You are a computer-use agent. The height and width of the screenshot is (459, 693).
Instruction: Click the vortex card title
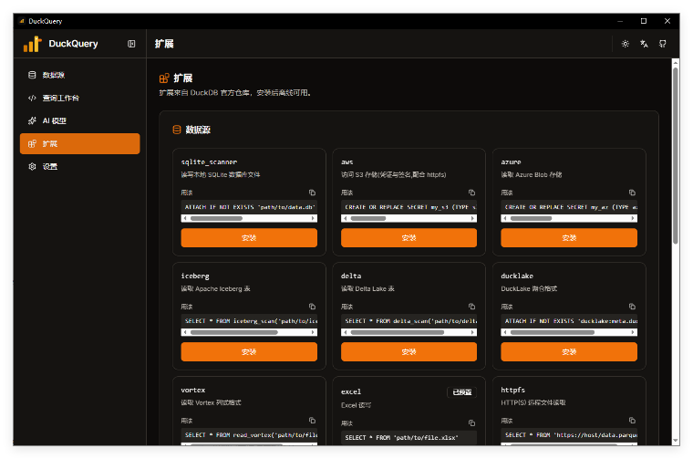[x=193, y=390]
